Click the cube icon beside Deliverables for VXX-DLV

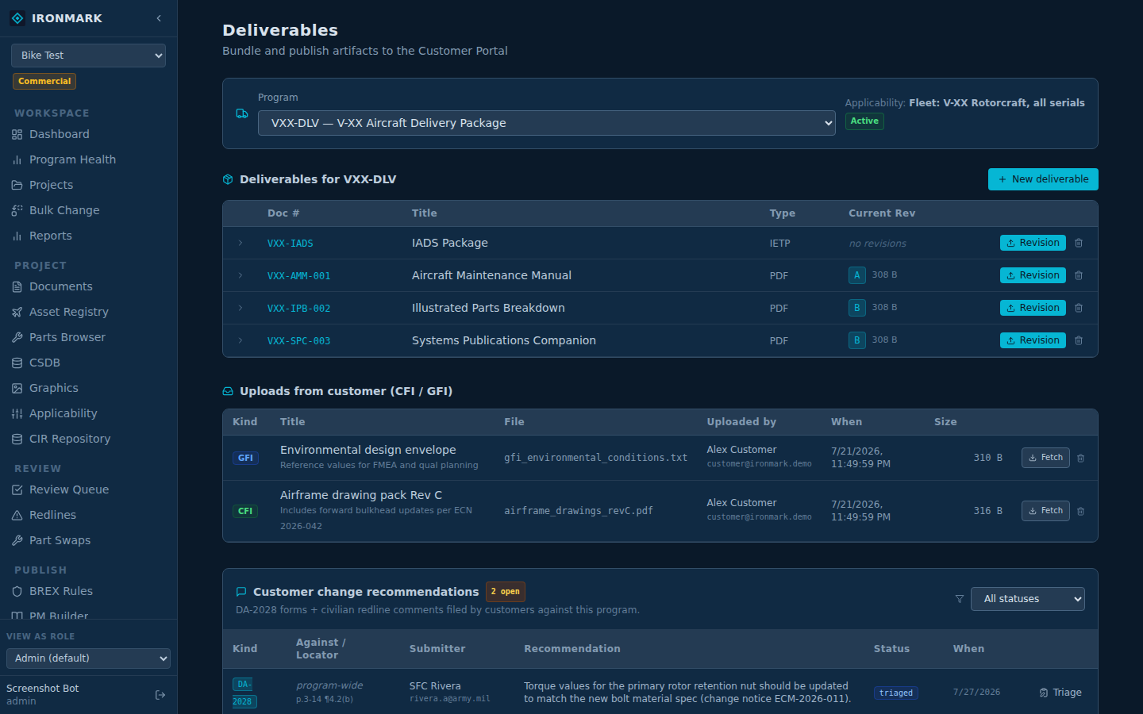point(228,179)
